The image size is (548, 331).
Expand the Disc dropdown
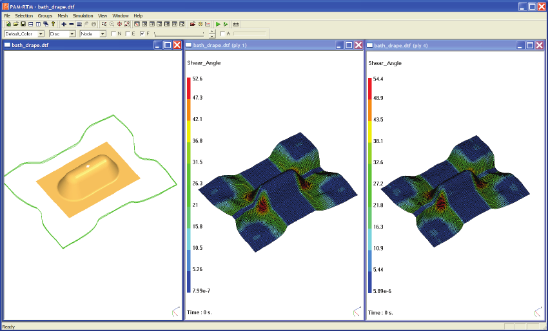click(x=72, y=33)
